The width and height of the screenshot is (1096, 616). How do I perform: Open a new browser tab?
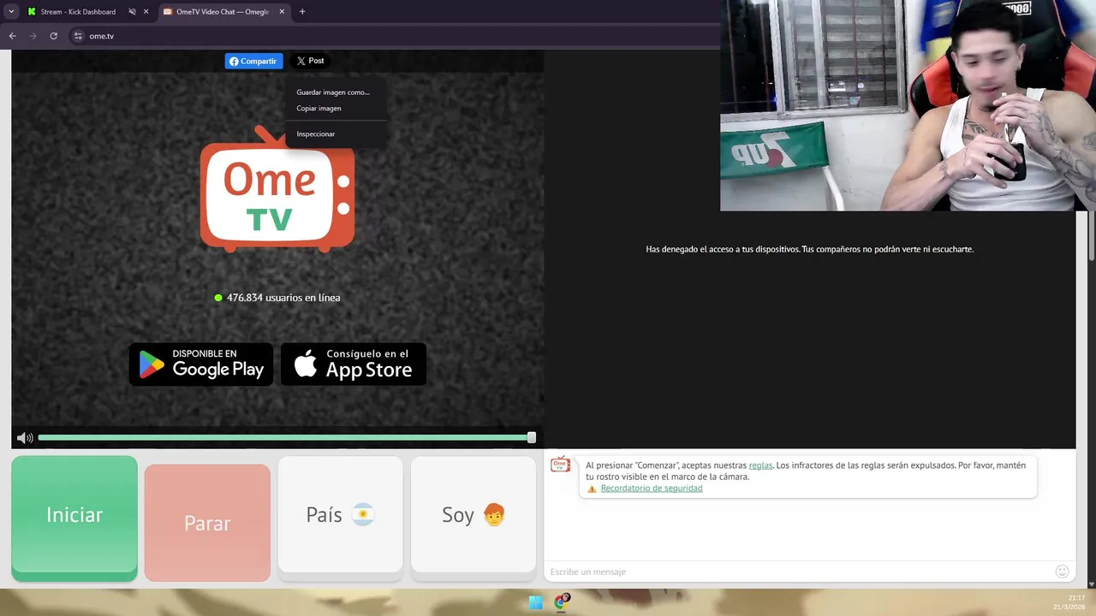(x=302, y=12)
